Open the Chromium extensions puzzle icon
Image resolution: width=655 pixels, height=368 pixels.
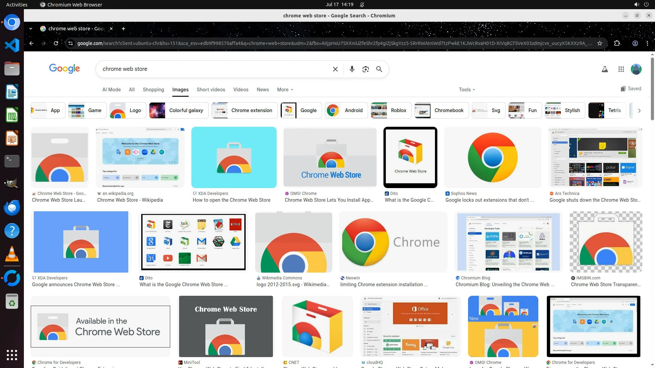click(617, 43)
